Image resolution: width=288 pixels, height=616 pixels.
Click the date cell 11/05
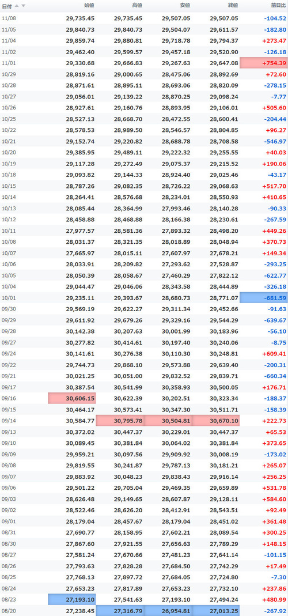9,29
